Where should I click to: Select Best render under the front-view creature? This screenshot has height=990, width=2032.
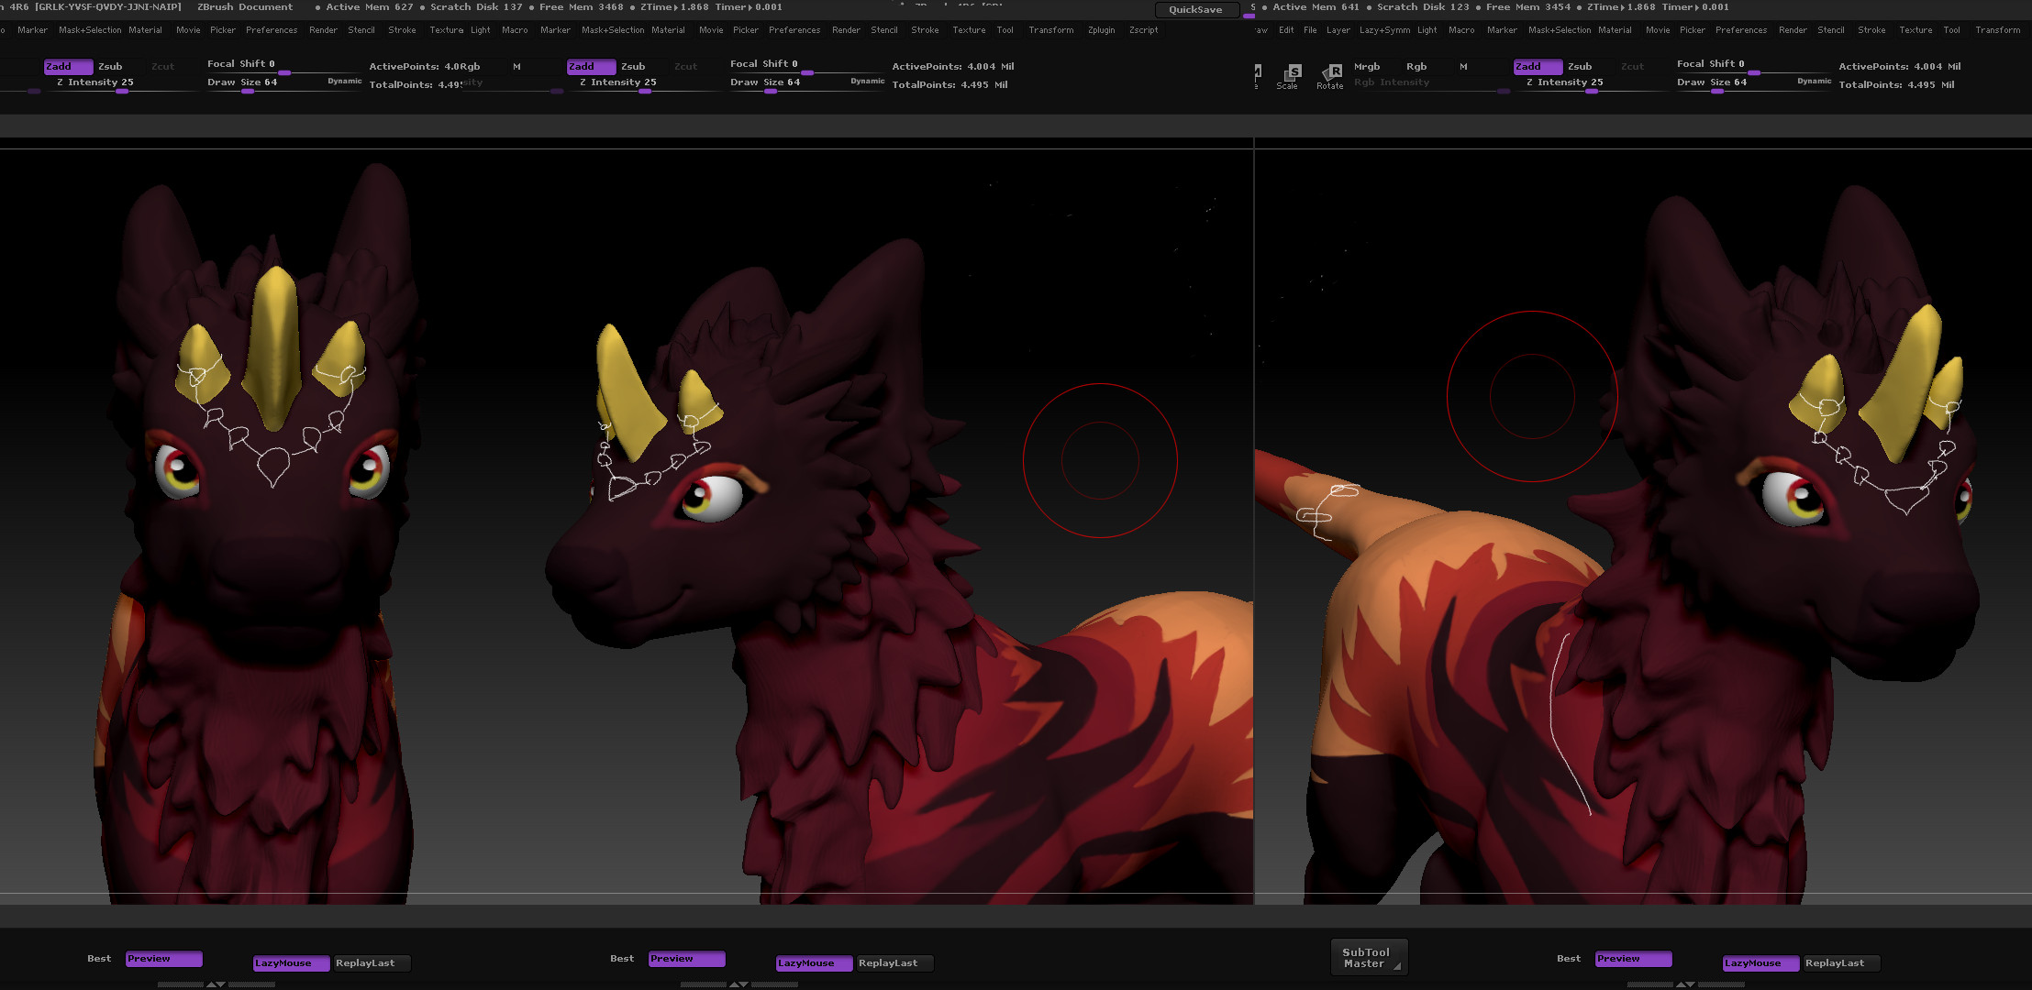pos(99,959)
